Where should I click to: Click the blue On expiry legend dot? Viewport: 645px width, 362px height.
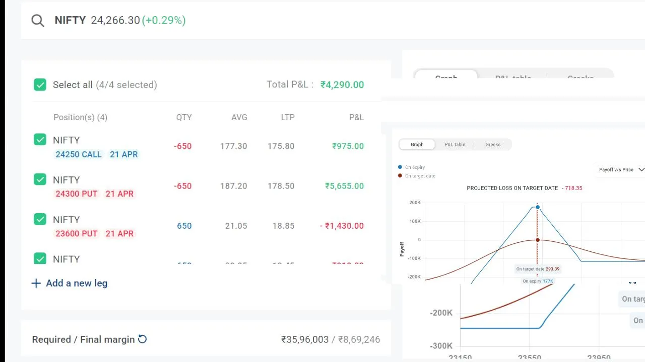(x=400, y=167)
